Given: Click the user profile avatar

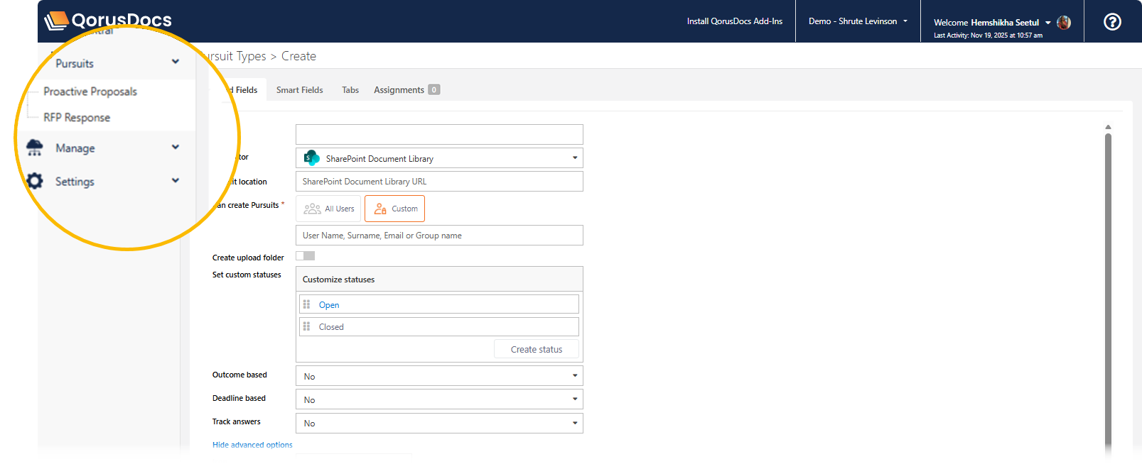Looking at the screenshot, I should 1064,23.
